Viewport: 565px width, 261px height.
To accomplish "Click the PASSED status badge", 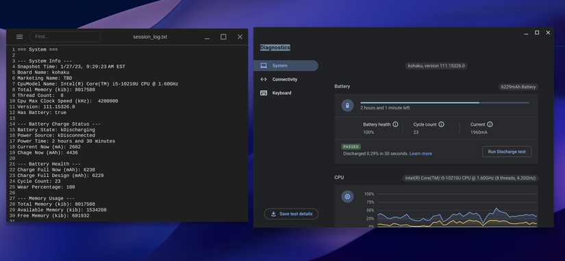I will (x=351, y=147).
